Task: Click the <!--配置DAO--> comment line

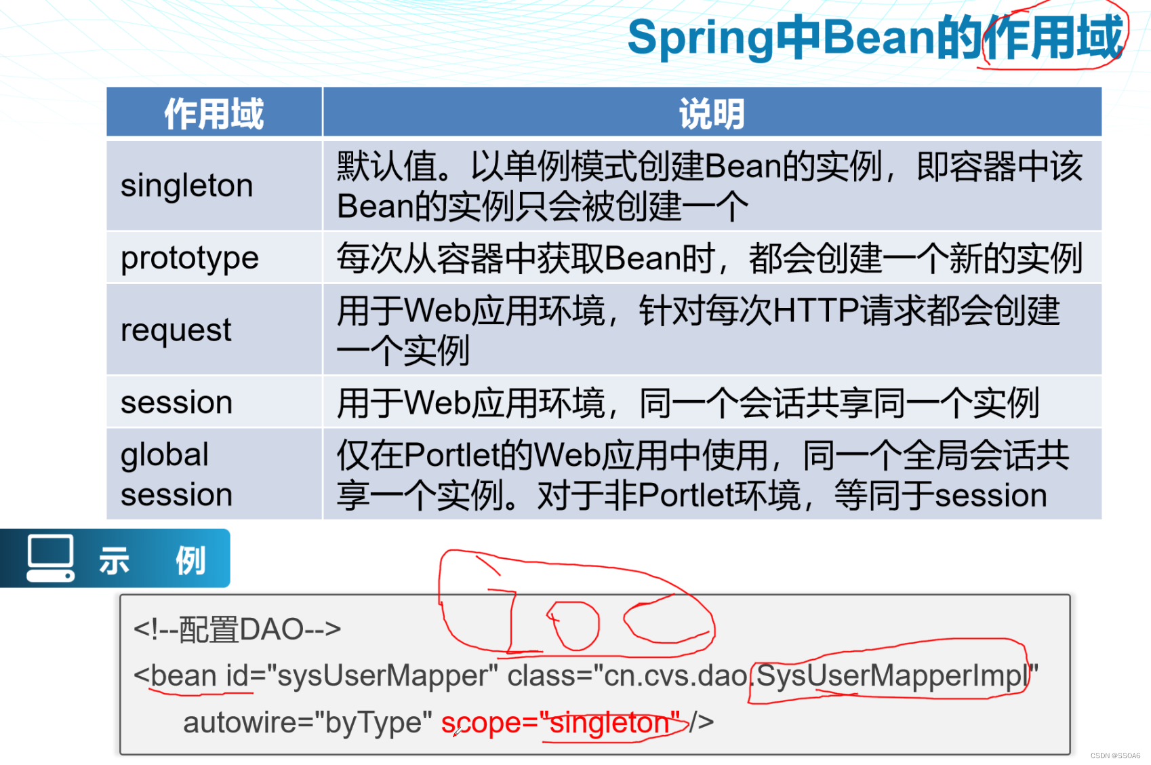Action: 237,629
